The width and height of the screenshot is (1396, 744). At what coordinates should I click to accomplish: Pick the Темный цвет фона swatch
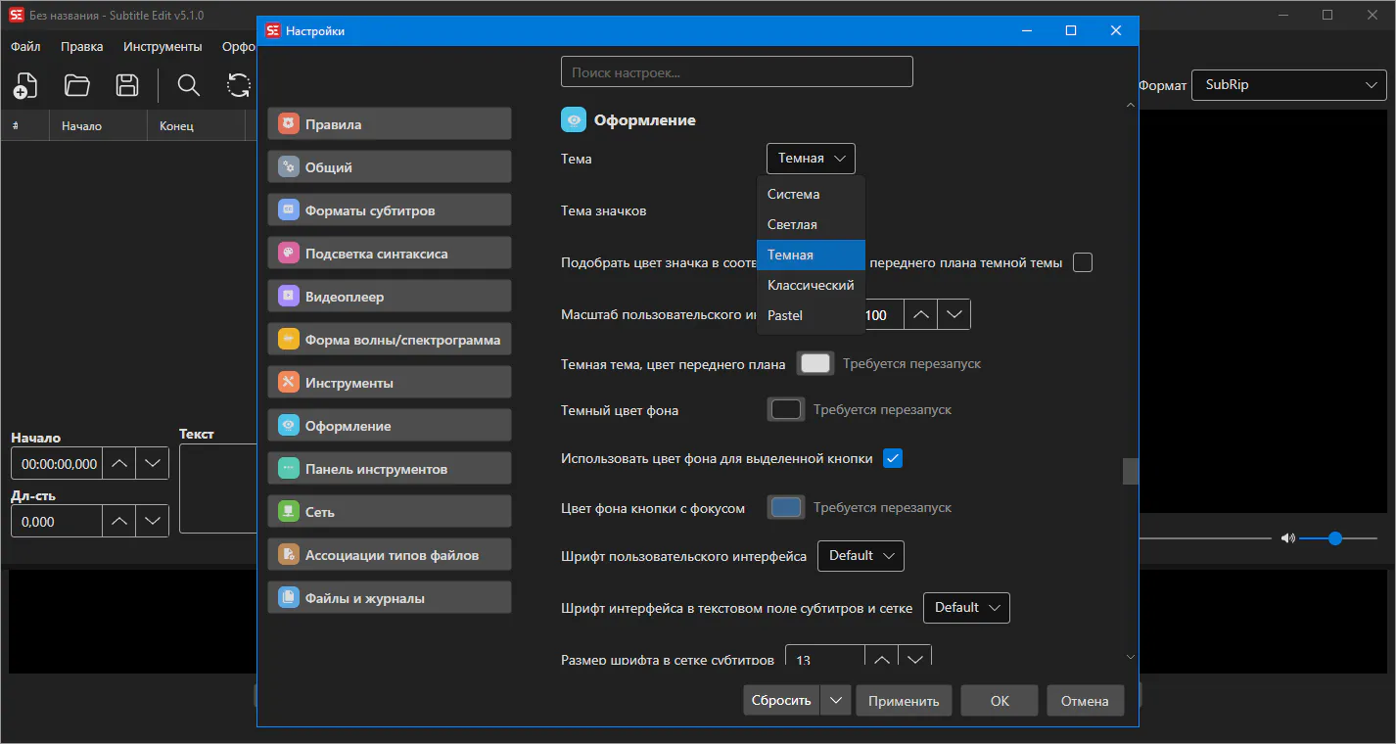pos(786,410)
